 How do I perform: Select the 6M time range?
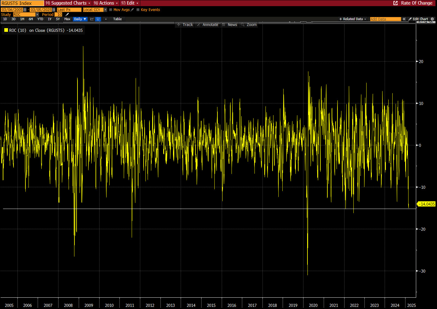[31, 19]
